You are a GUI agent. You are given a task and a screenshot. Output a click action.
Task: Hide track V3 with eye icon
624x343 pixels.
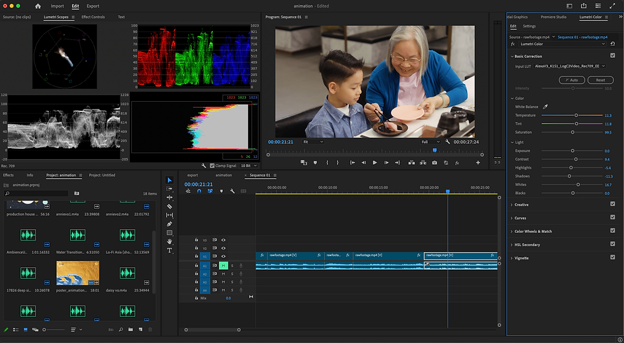pyautogui.click(x=223, y=240)
